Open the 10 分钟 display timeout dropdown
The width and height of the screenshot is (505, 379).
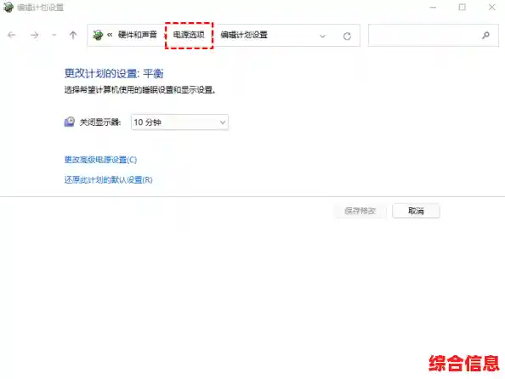click(x=179, y=122)
